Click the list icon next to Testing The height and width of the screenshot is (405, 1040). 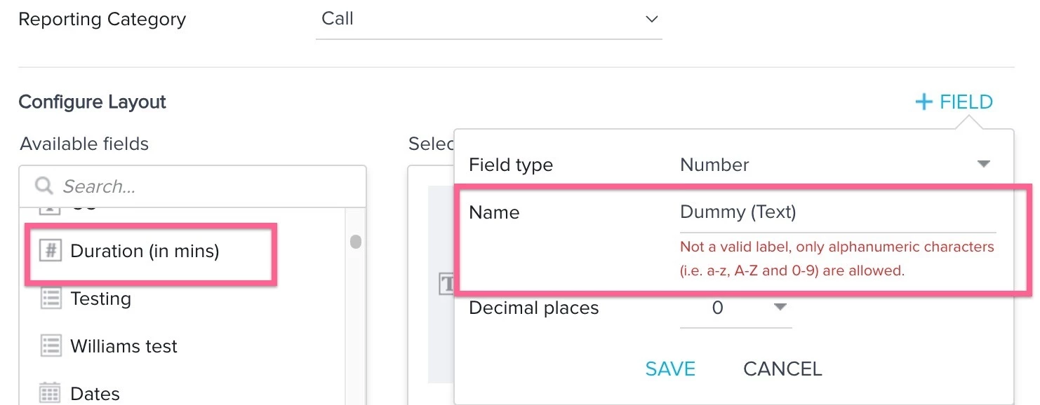[x=50, y=298]
